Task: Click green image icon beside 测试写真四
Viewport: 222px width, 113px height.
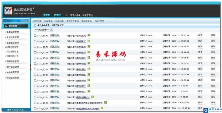Action: (x=89, y=35)
